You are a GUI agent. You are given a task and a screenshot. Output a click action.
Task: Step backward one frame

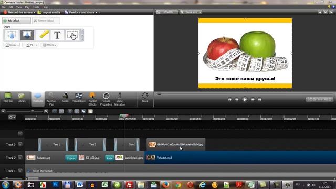237,99
